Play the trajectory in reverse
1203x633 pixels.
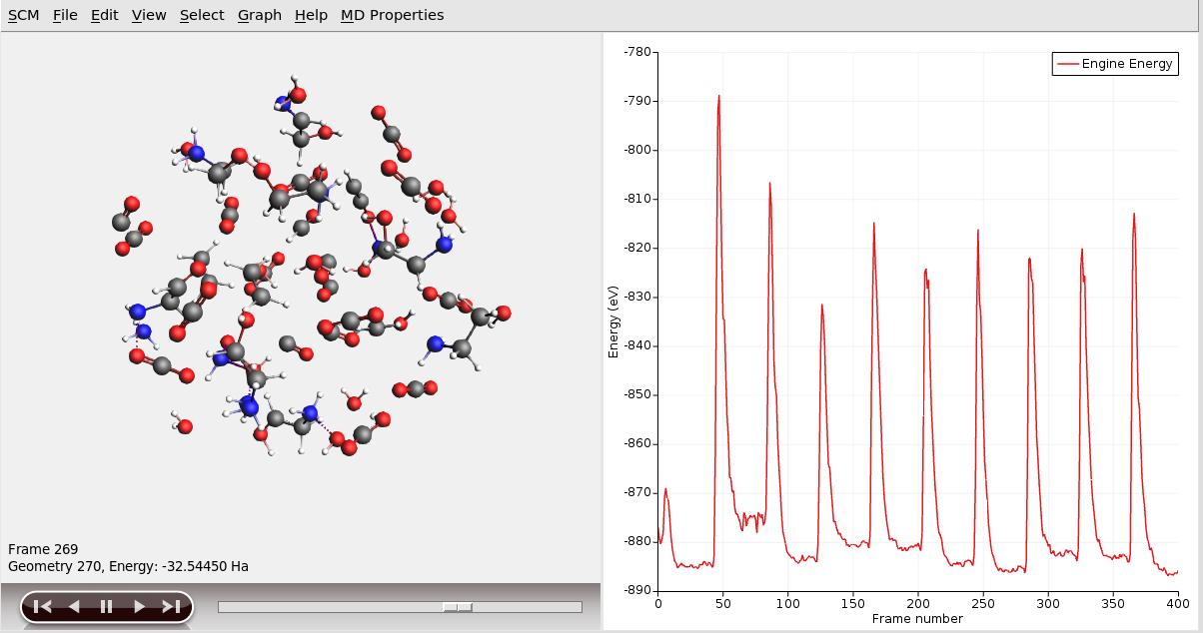tap(74, 606)
